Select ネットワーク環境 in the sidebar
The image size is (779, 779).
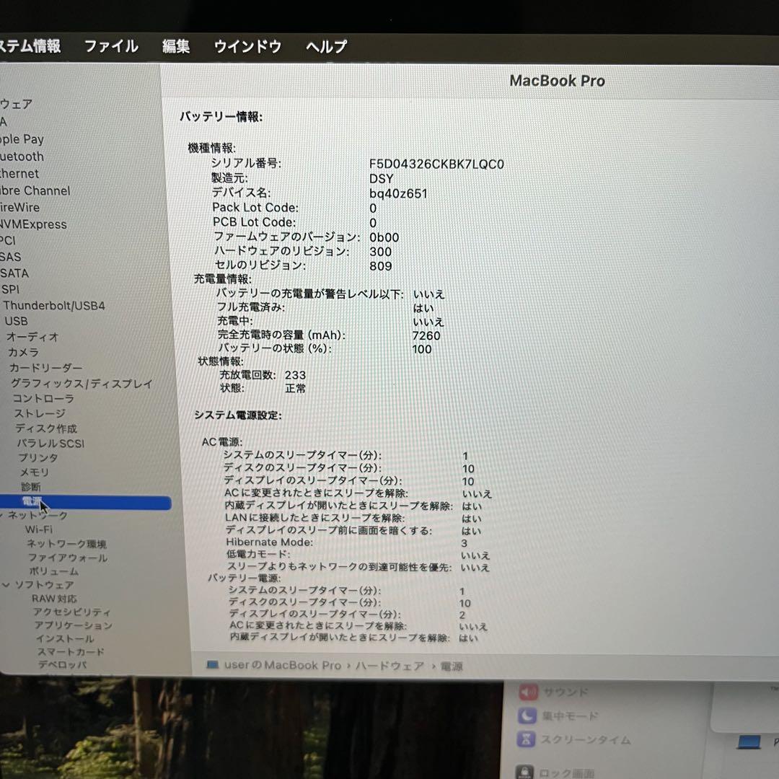[66, 544]
